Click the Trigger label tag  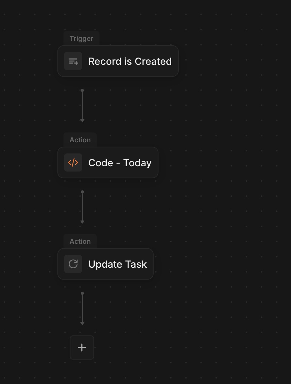point(81,38)
